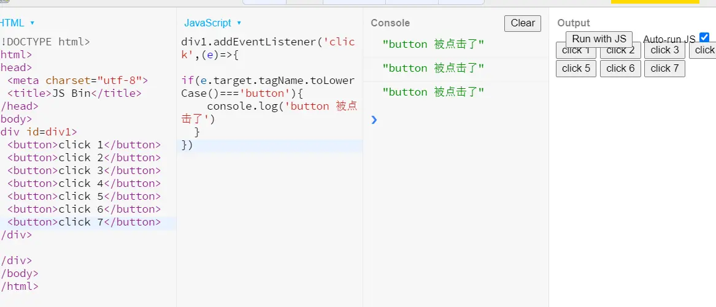The height and width of the screenshot is (307, 716).
Task: Select the third console log entry
Action: coord(433,92)
